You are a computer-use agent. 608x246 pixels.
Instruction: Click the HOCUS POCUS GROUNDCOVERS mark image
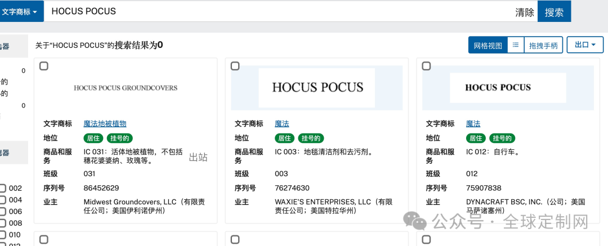[x=125, y=88]
